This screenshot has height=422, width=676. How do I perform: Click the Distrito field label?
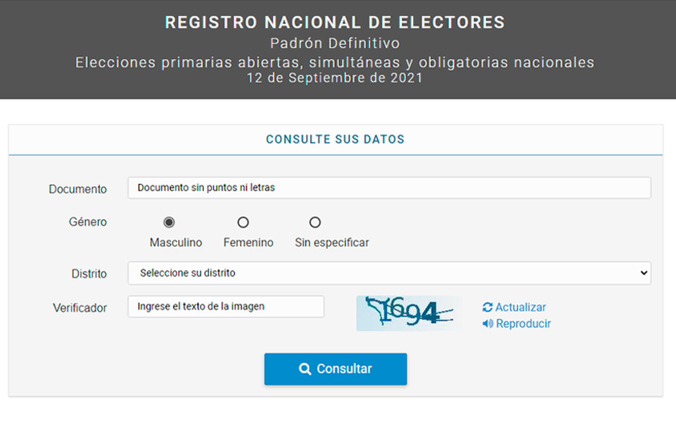tap(89, 274)
